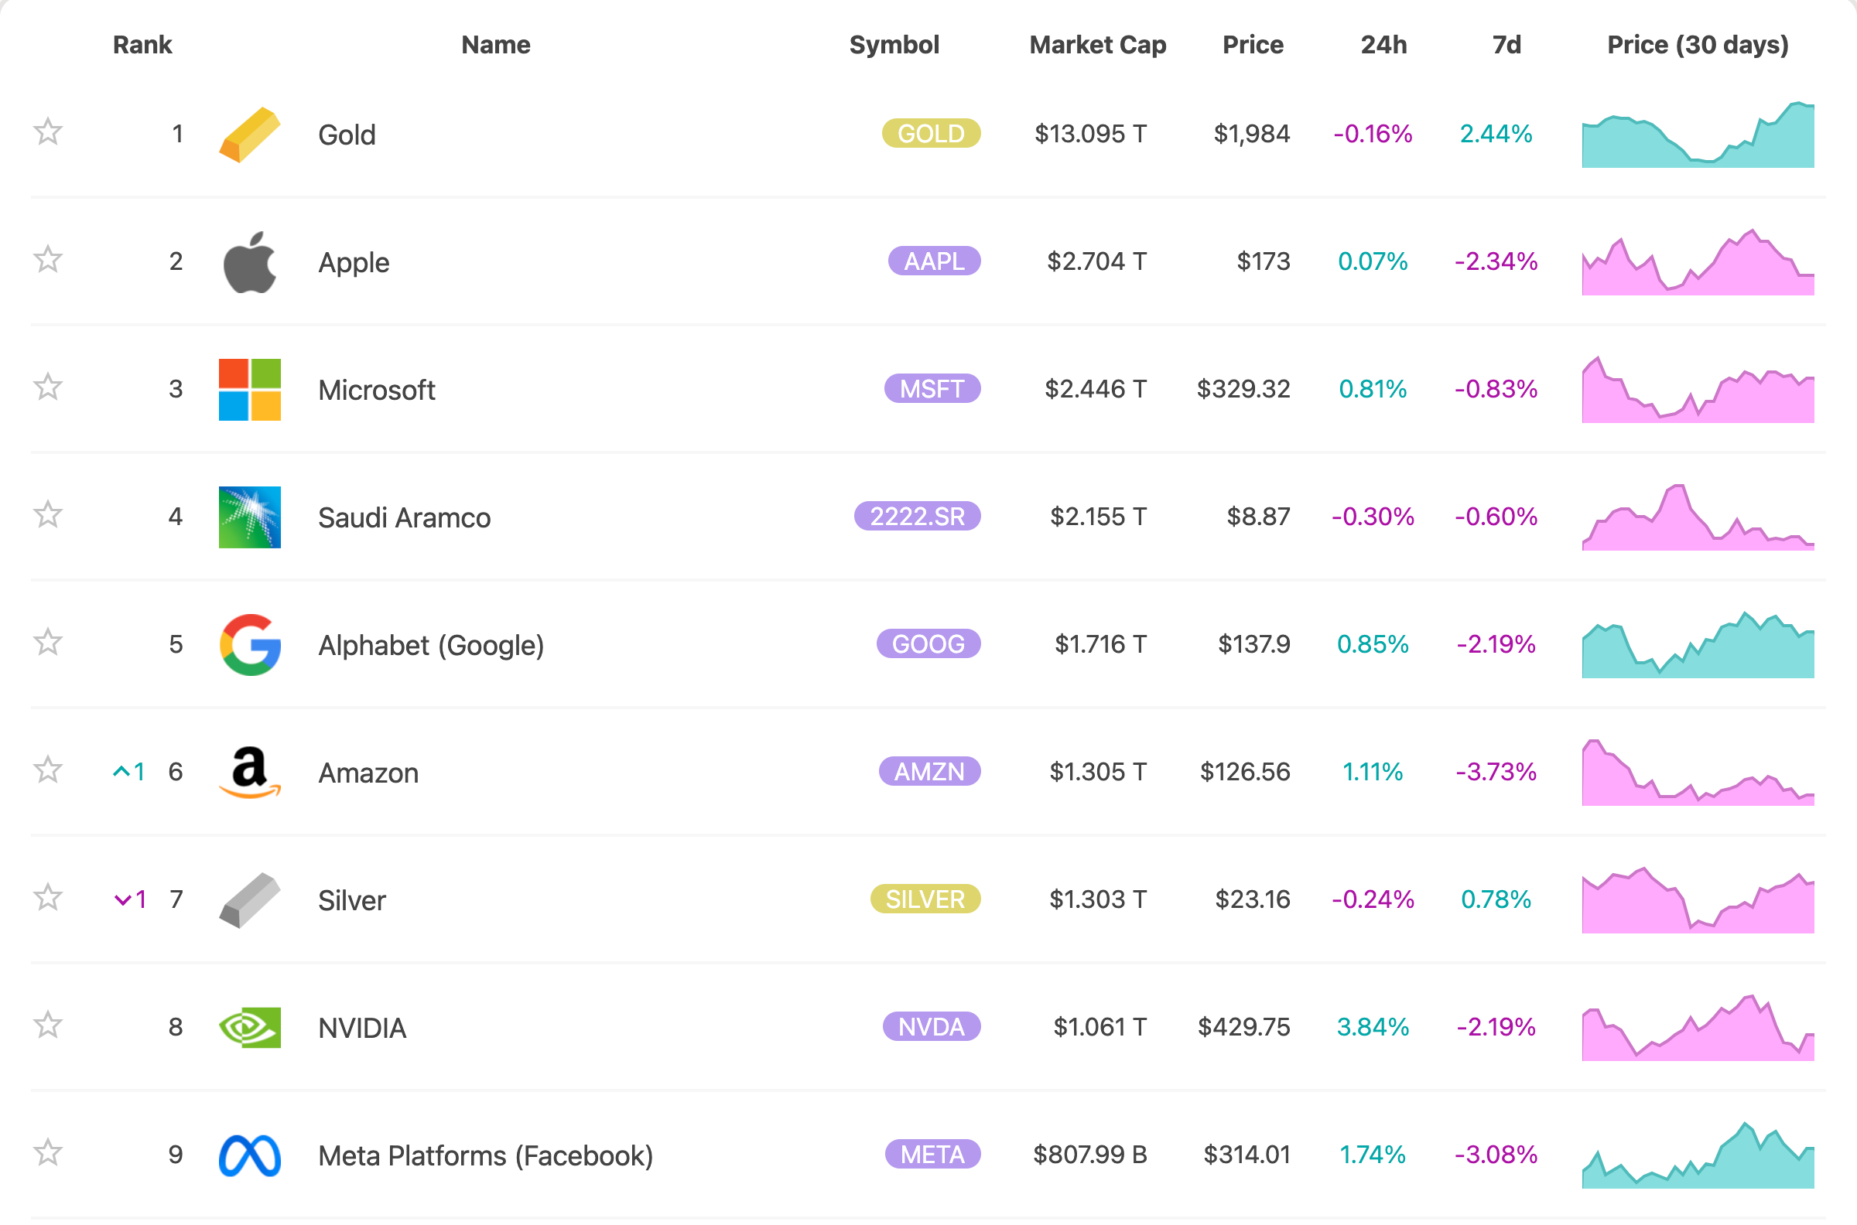The image size is (1857, 1225).
Task: Click the Price column header
Action: [1252, 45]
